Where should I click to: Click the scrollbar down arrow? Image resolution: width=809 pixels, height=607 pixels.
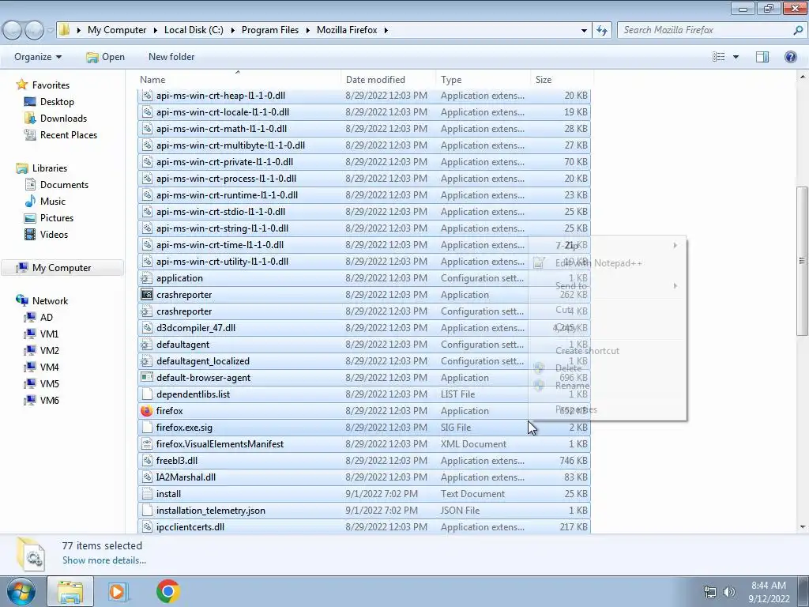coord(803,527)
